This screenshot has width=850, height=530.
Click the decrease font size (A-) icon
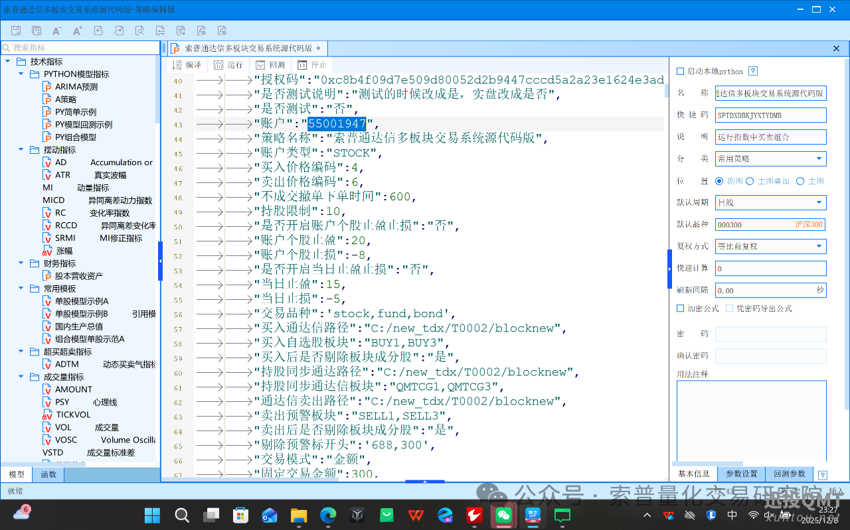pyautogui.click(x=57, y=31)
